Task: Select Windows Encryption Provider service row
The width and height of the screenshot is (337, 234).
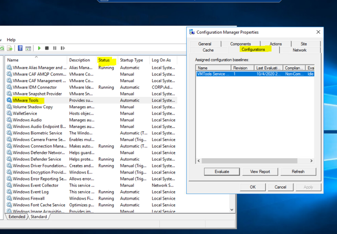Action: point(91,172)
